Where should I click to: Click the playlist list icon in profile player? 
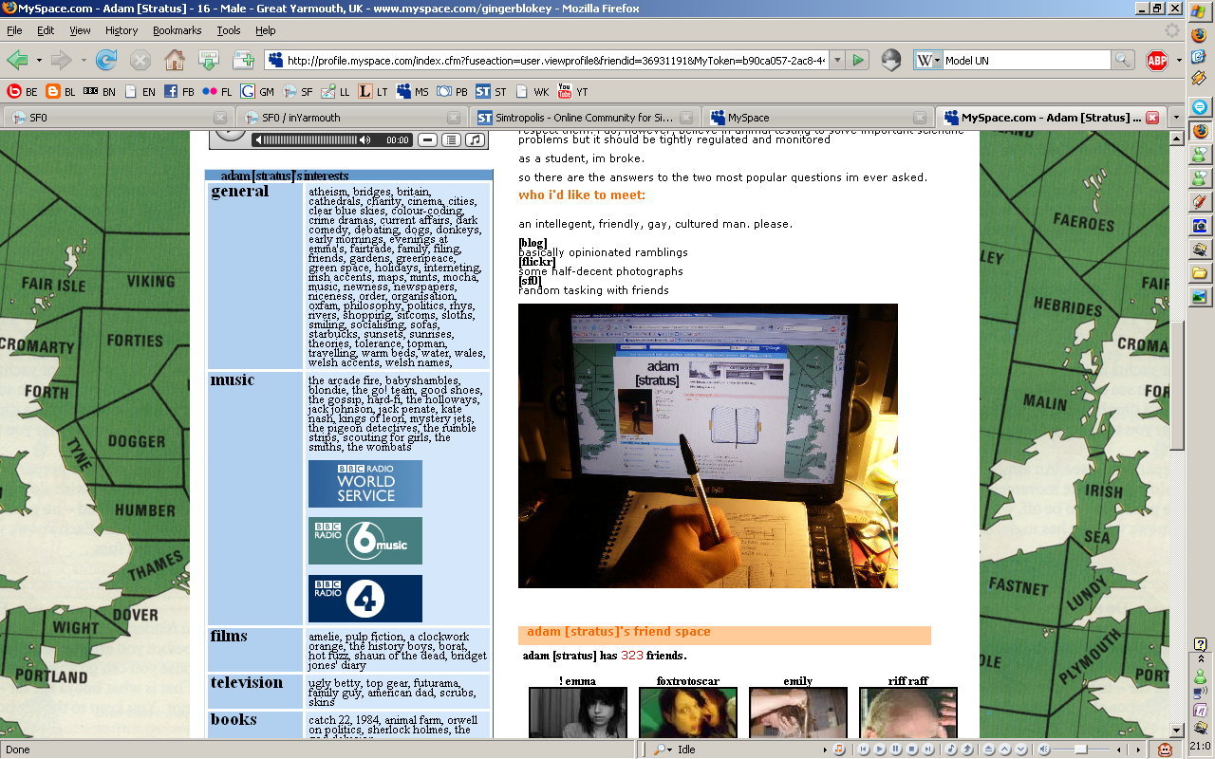tap(451, 139)
